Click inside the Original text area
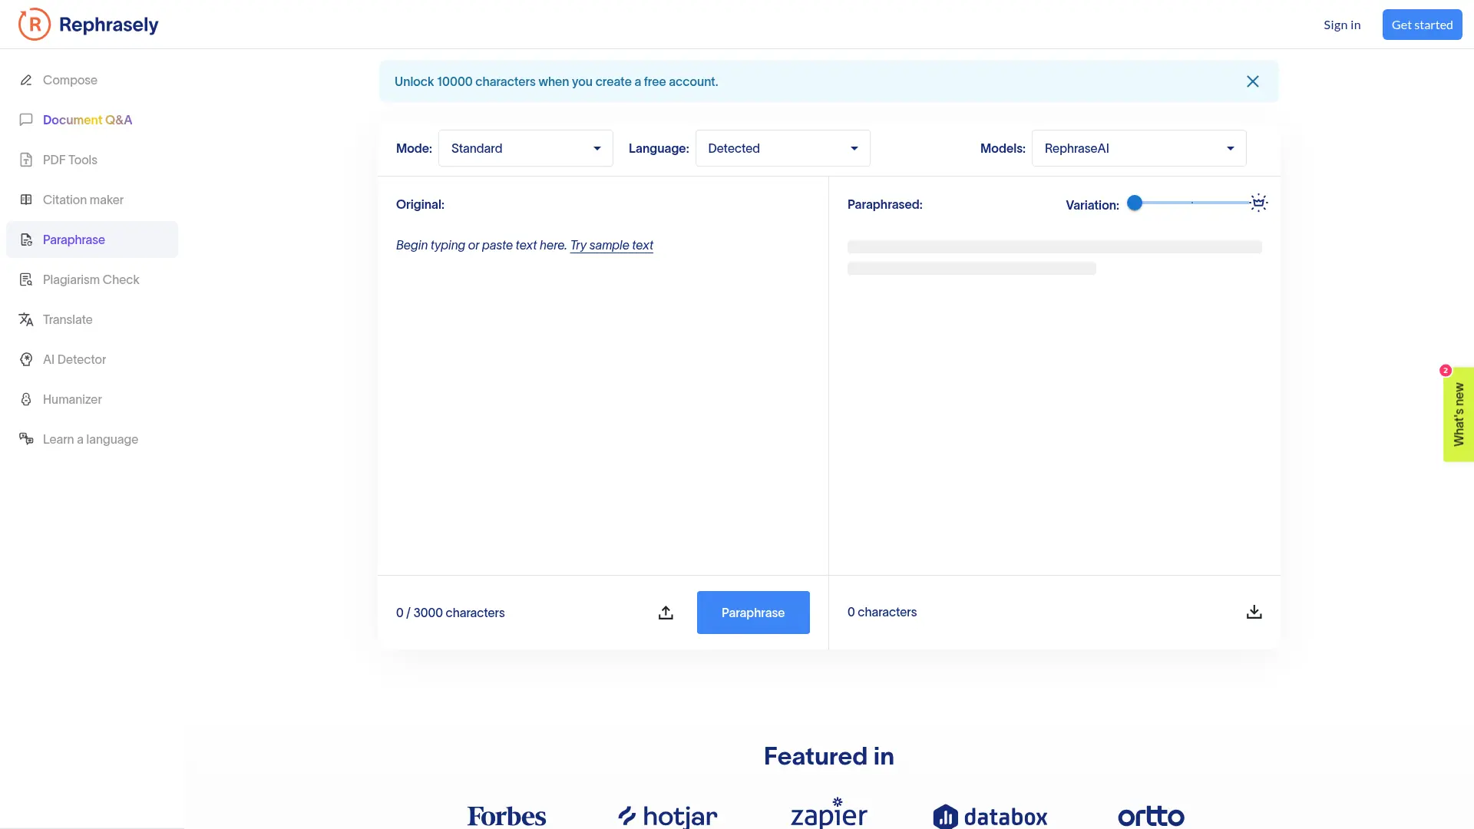 tap(603, 399)
